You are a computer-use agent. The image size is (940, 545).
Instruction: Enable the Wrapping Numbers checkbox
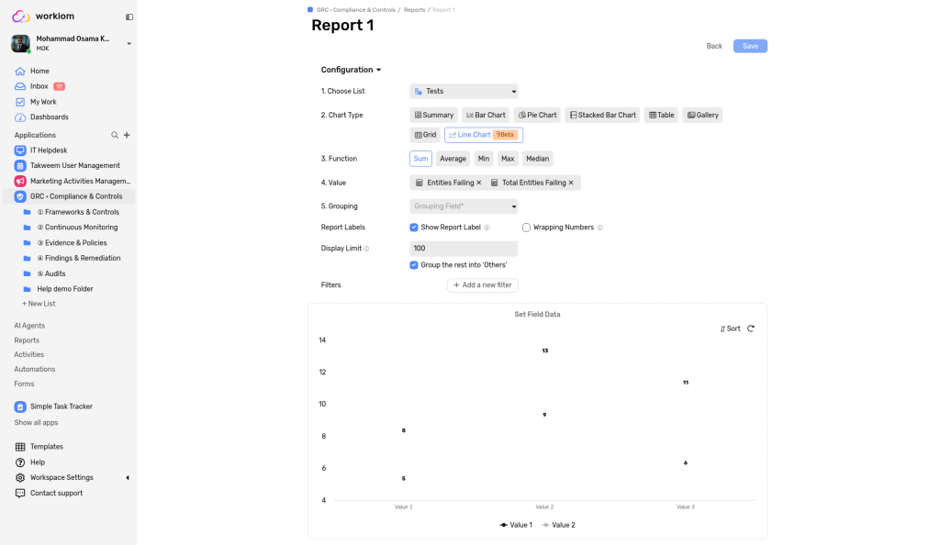[x=526, y=228]
